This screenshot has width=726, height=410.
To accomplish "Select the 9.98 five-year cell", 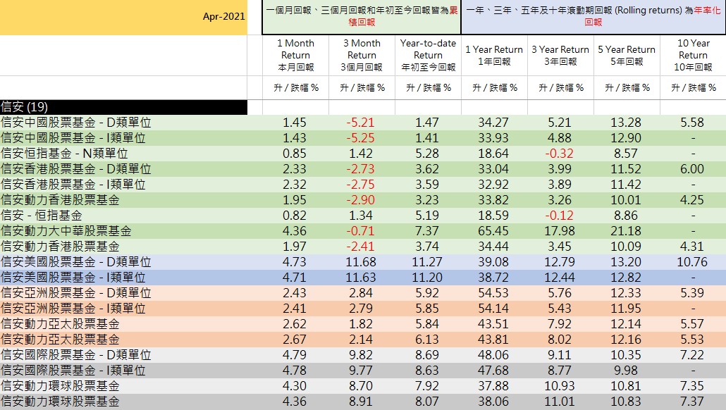I will tap(626, 371).
